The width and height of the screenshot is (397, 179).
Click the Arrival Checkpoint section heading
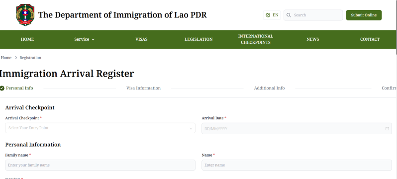click(x=30, y=107)
